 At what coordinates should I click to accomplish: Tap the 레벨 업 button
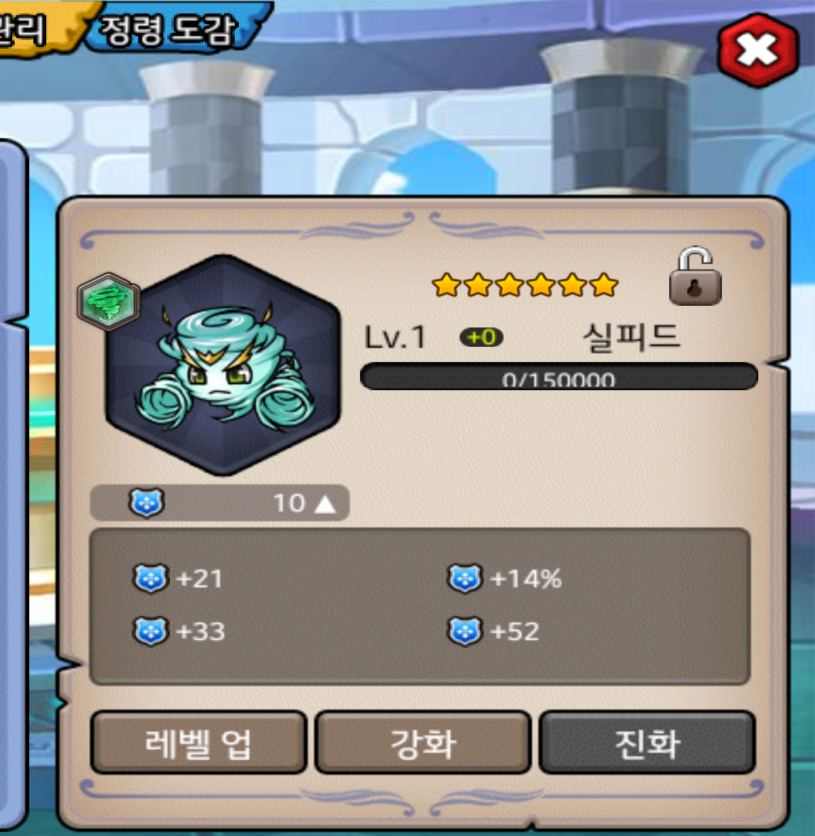(x=199, y=743)
